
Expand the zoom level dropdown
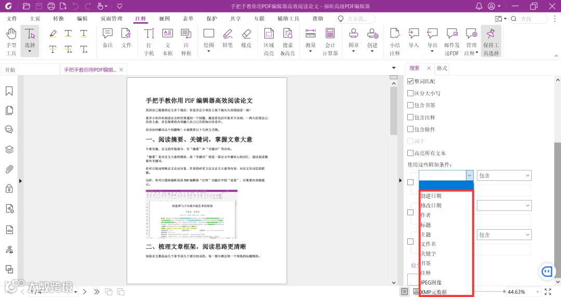538,292
